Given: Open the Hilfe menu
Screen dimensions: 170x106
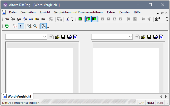Looking at the screenshot, I should pyautogui.click(x=137, y=13).
